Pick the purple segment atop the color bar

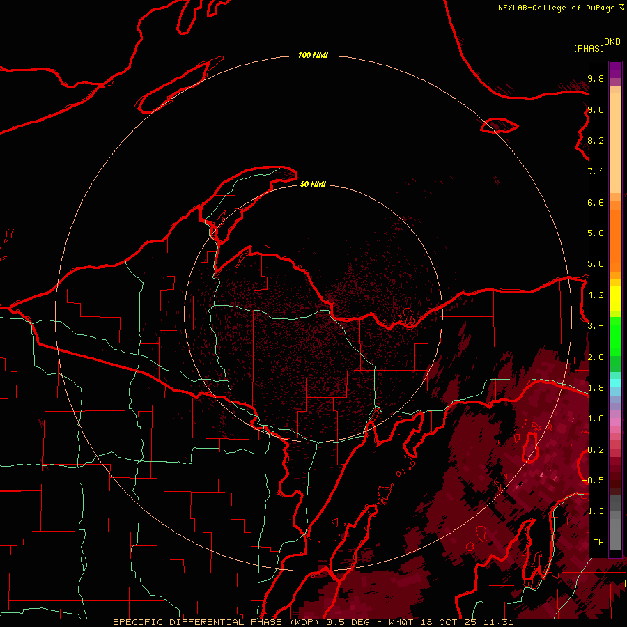[x=615, y=70]
